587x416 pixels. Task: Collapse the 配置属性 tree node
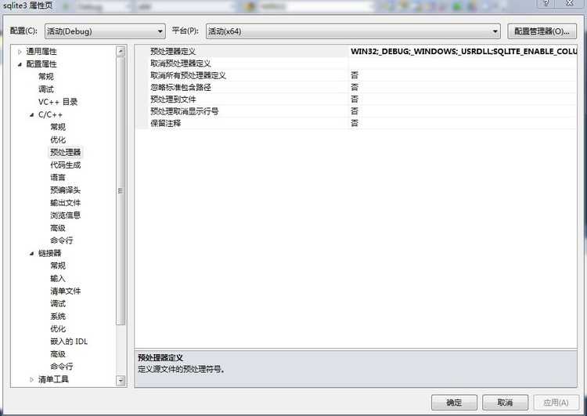tap(20, 64)
